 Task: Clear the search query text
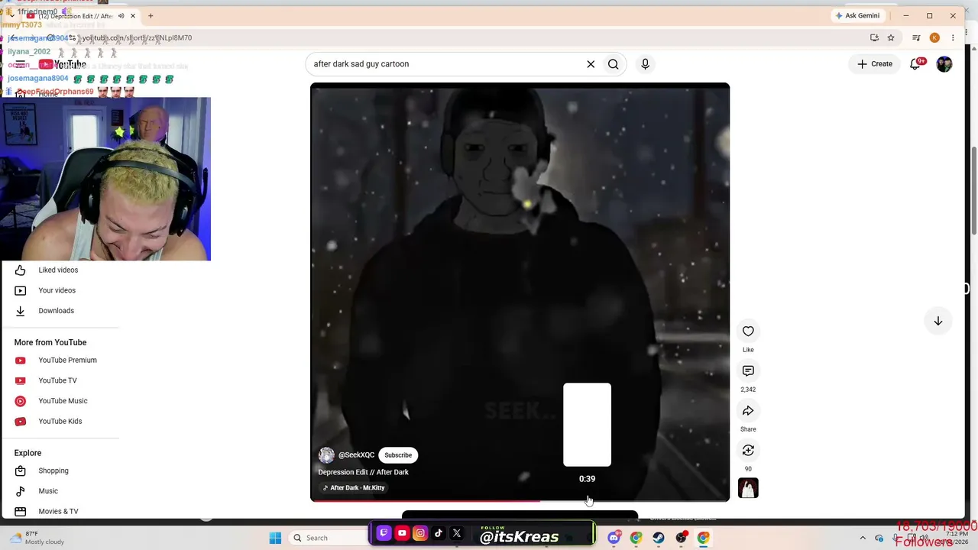pyautogui.click(x=591, y=64)
